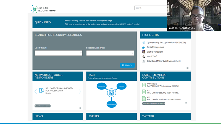The height and width of the screenshot is (124, 221).
Task: Click document icon for FGC Gender audit recommendations
Action: click(144, 99)
